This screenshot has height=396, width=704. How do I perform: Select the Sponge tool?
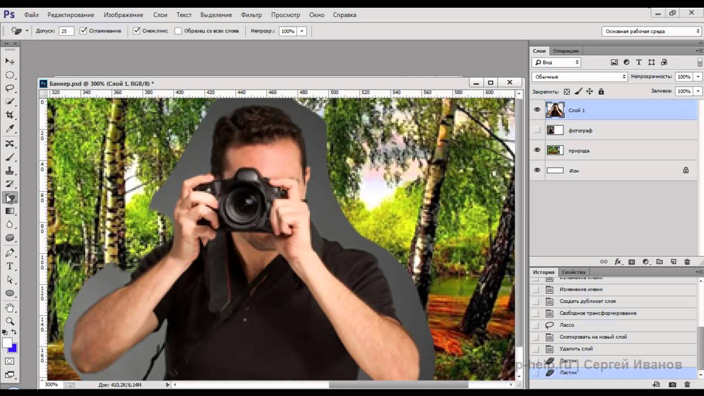point(10,238)
